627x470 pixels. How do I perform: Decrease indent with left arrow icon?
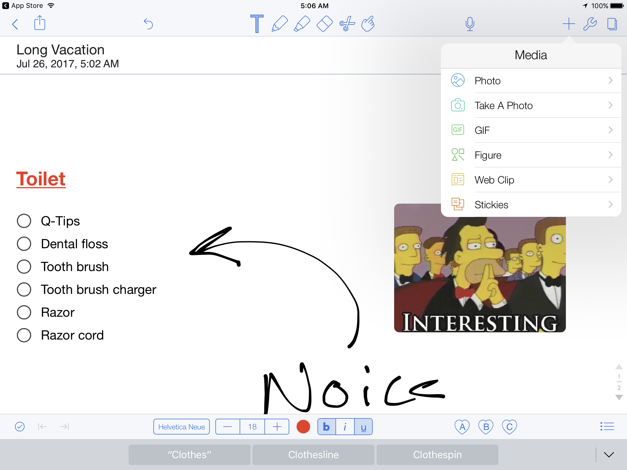tap(42, 426)
